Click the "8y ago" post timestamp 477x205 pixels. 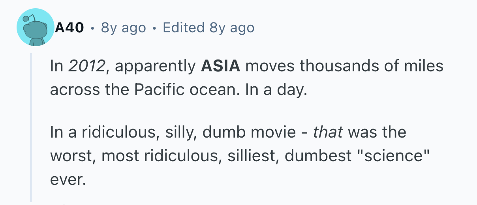point(123,28)
